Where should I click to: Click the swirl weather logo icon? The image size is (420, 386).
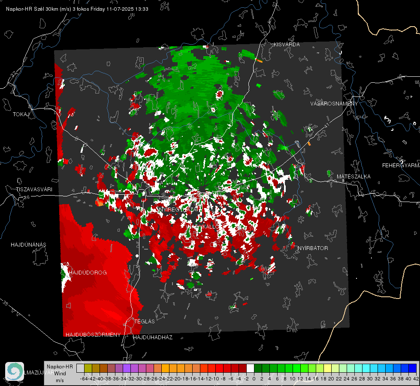[x=15, y=371]
